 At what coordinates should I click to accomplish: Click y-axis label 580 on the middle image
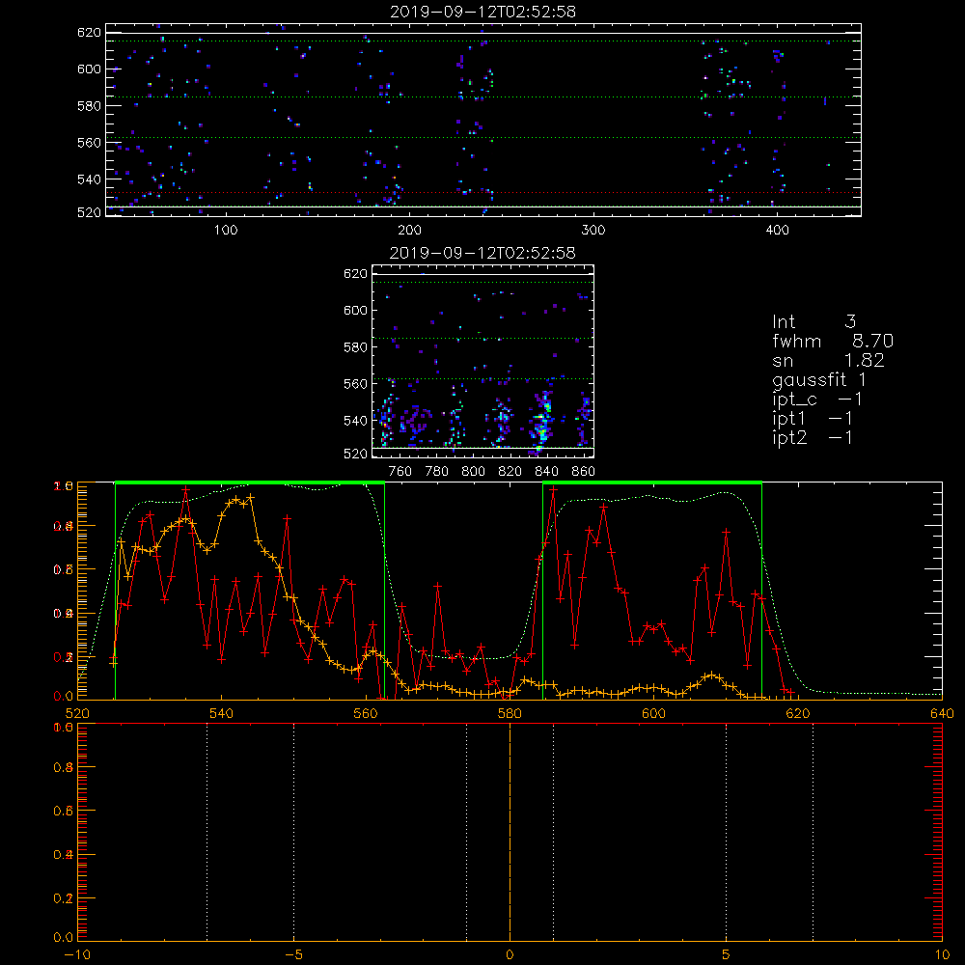coord(356,347)
